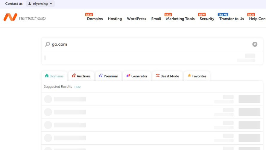Click the magnifier search icon
Image resolution: width=266 pixels, height=150 pixels.
[48, 44]
